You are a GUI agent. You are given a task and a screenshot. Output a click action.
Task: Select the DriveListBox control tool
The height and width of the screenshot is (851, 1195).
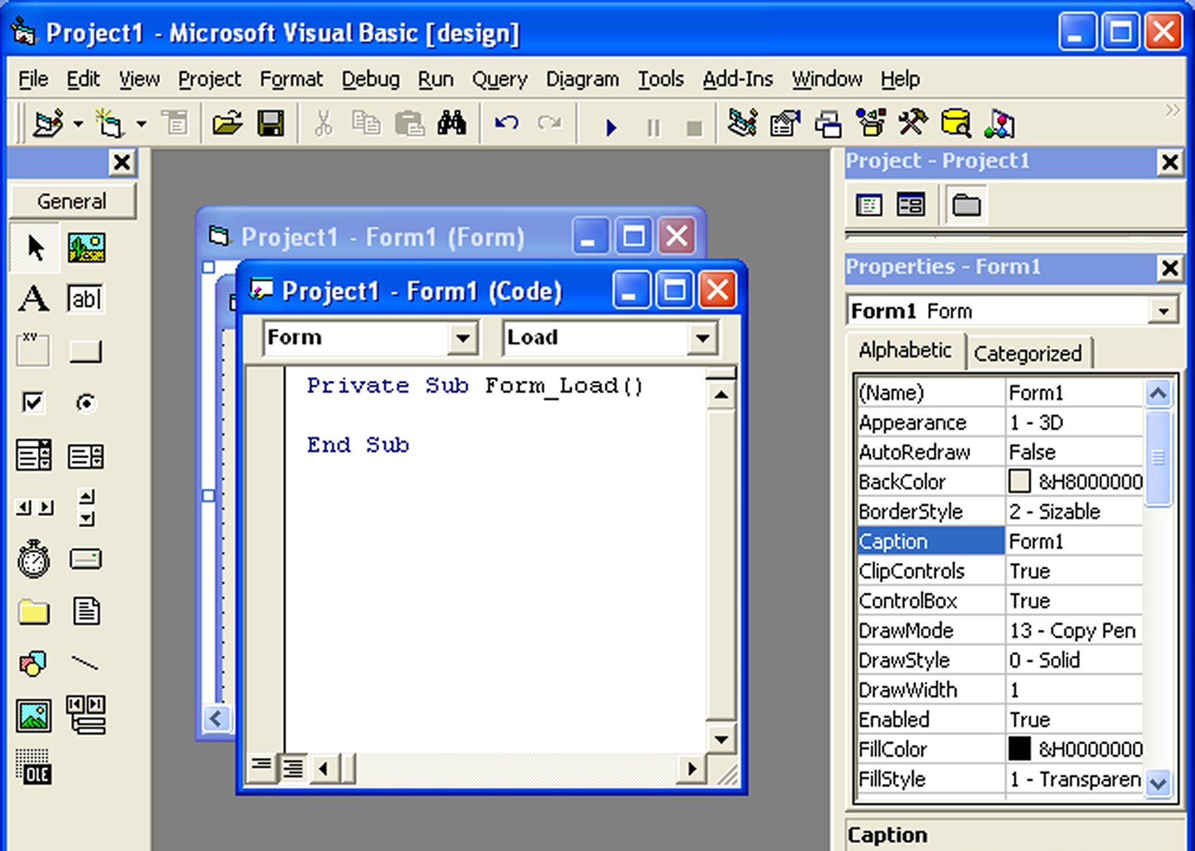(x=86, y=560)
